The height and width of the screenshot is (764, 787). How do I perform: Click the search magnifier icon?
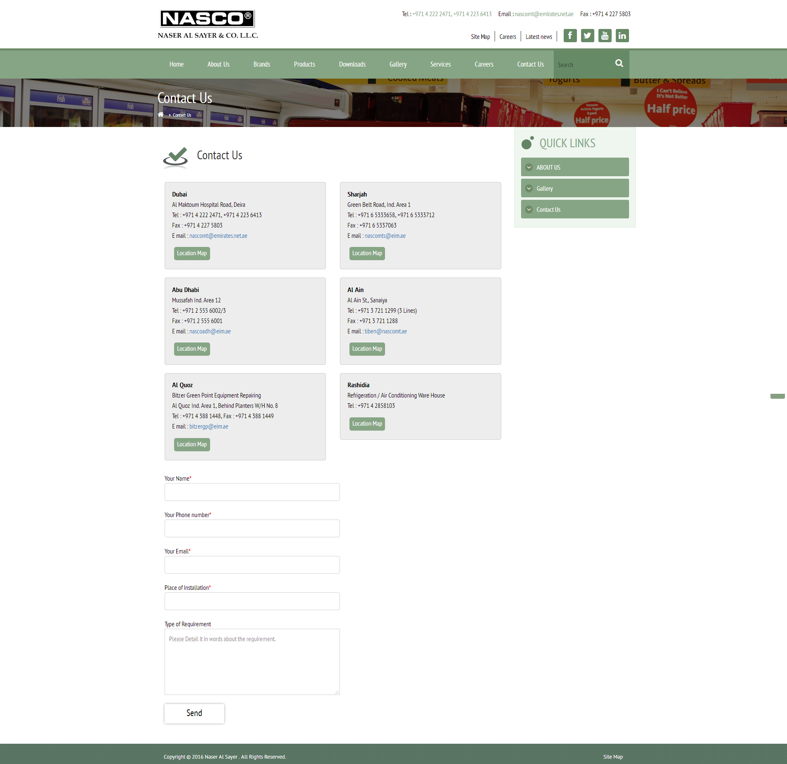tap(619, 63)
